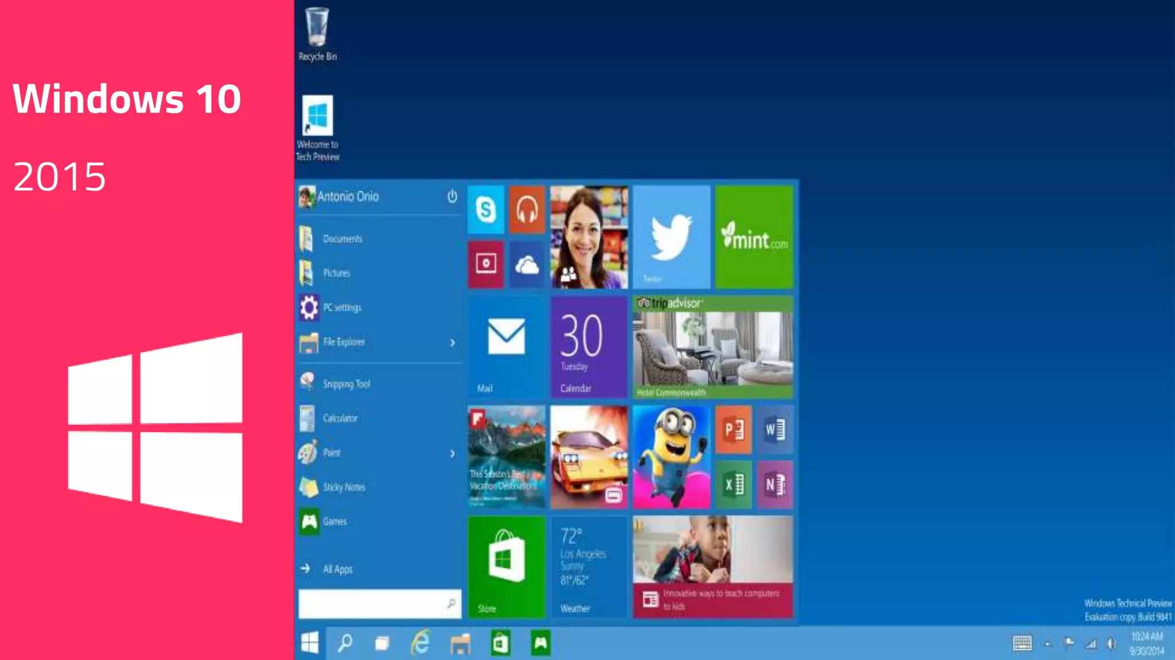Open the Twitter tile
The height and width of the screenshot is (660, 1175).
672,237
